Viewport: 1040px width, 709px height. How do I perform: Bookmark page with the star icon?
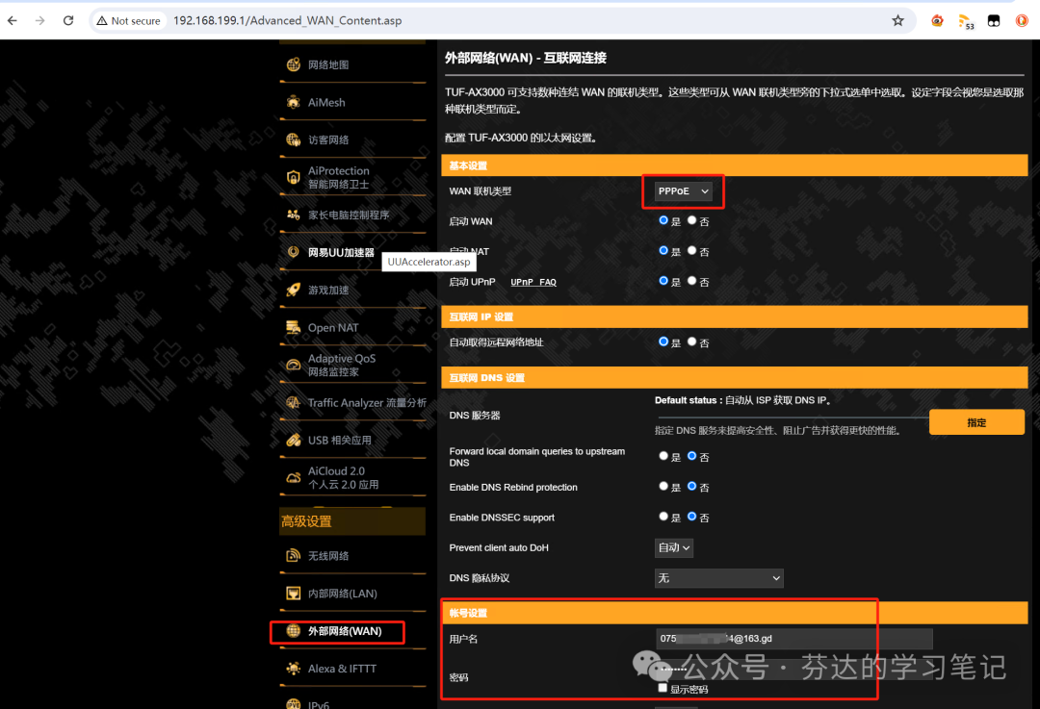897,20
